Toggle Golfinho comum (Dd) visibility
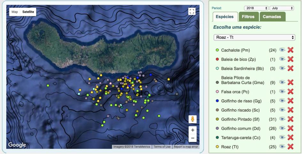The image size is (302, 154). 282,128
